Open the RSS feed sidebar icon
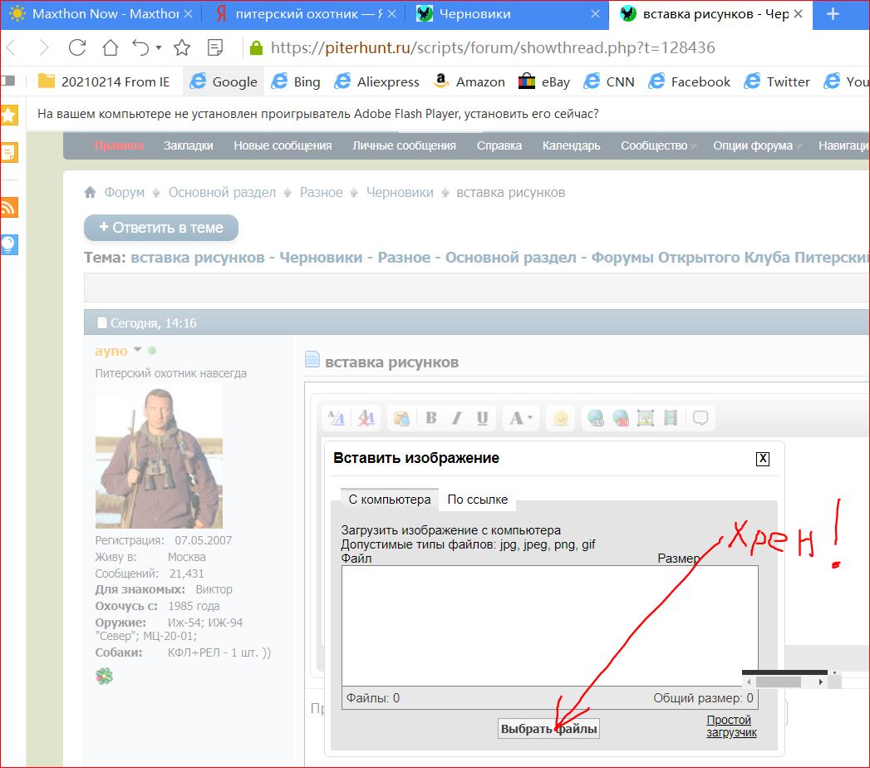The width and height of the screenshot is (870, 768). click(9, 207)
